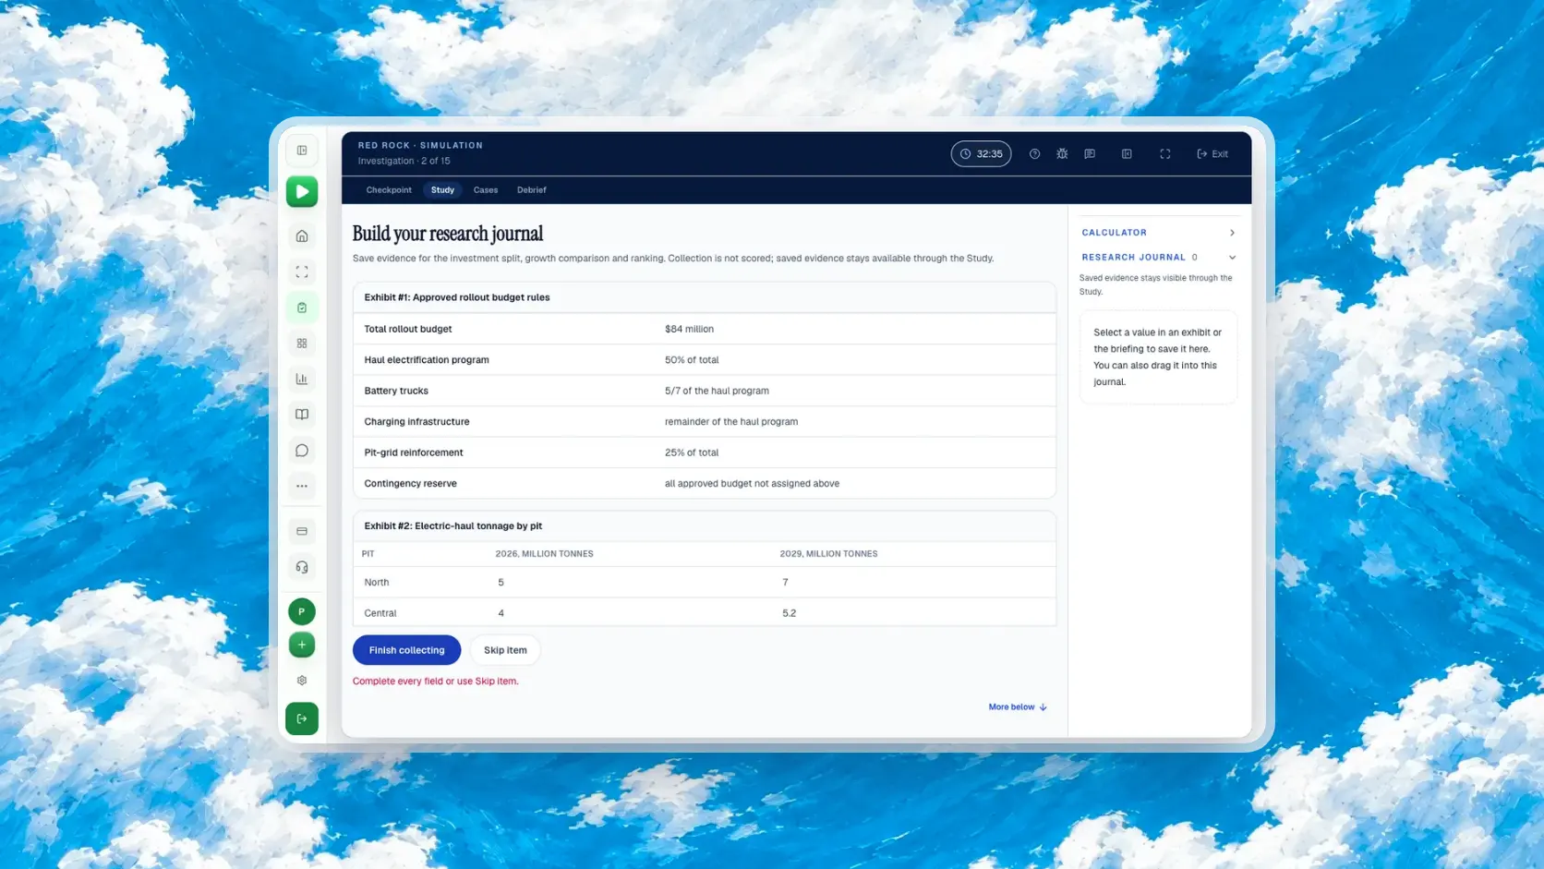Expand the Calculator section chevron
The width and height of the screenshot is (1544, 869).
pos(1233,233)
